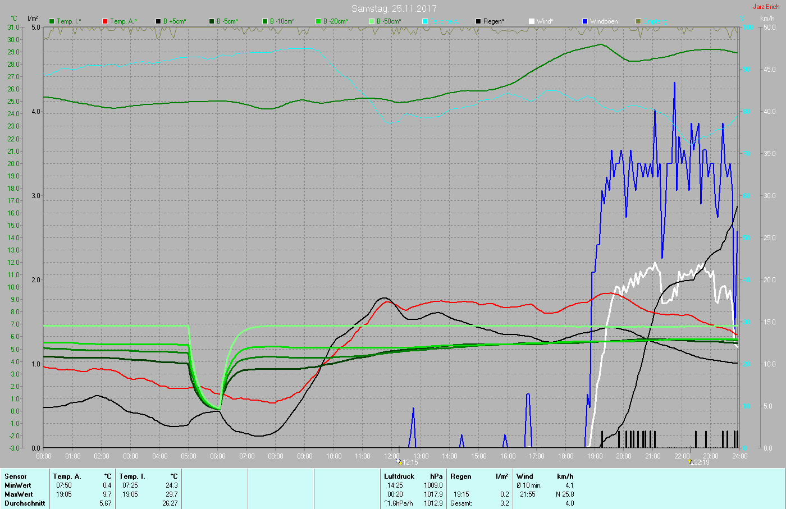
Task: Toggle the B -20cm series label
Action: click(x=335, y=21)
